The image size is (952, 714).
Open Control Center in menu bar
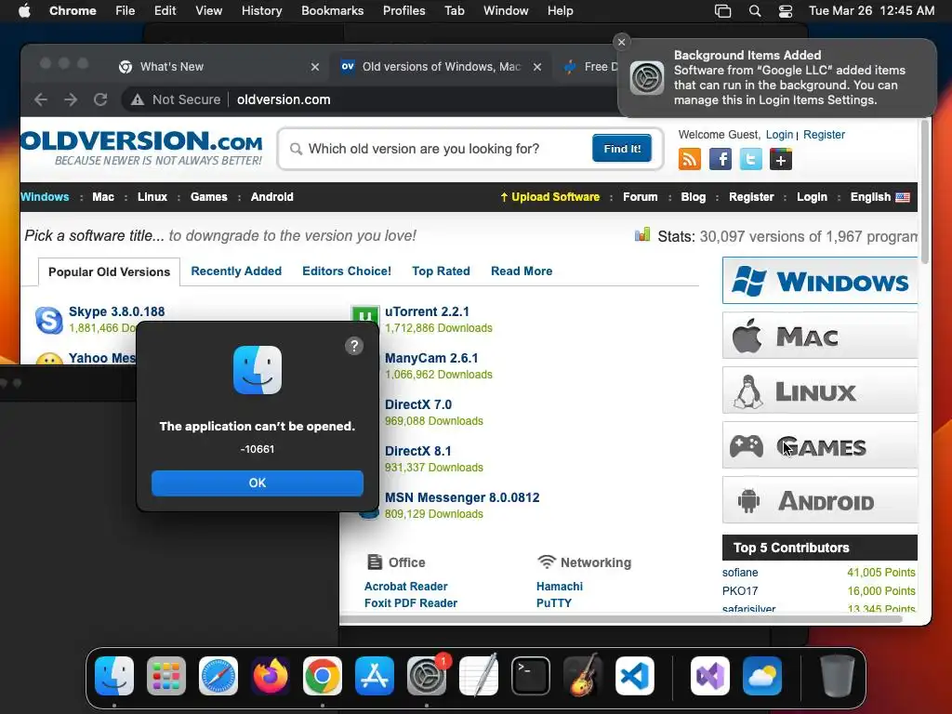coord(785,11)
